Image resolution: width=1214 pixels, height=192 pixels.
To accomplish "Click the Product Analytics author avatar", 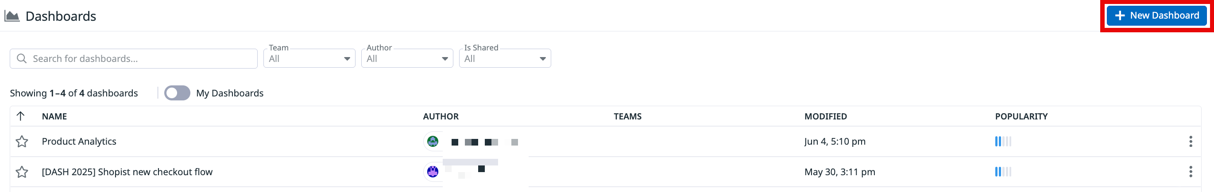I will coord(433,141).
